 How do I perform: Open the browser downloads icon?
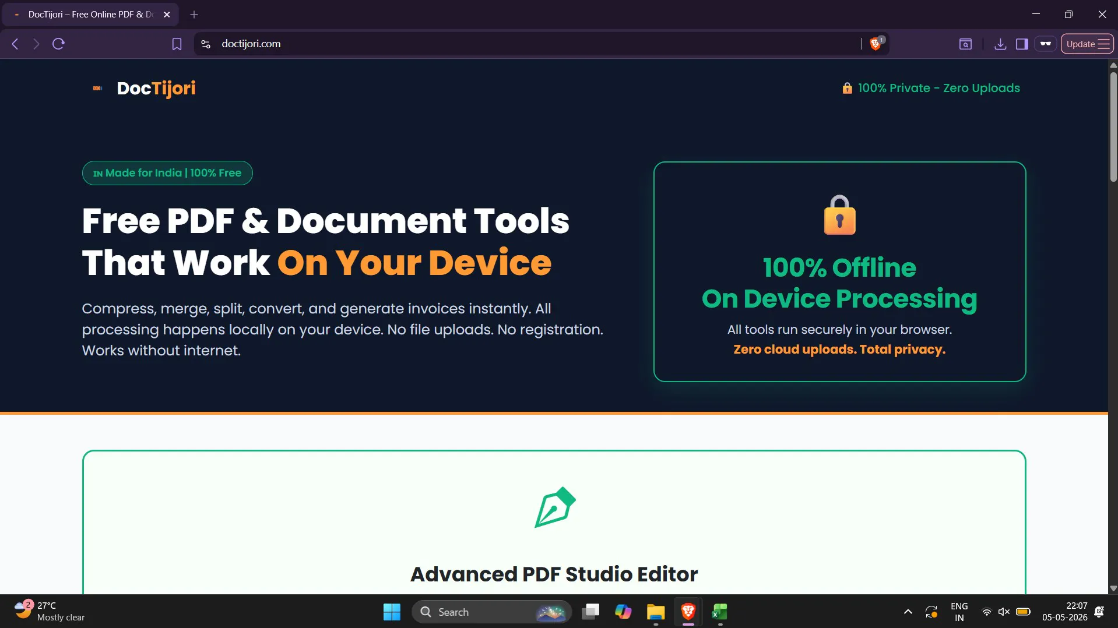point(1000,44)
